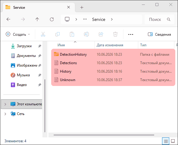Expand the Этот компьютер tree node
This screenshot has height=145, width=178.
(5, 104)
